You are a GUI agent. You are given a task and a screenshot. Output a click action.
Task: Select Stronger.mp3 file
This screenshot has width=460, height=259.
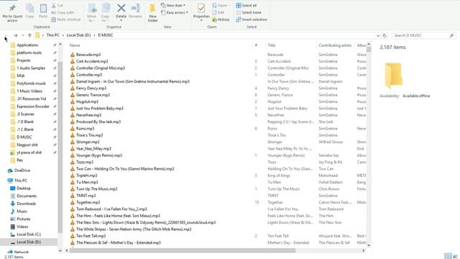point(88,142)
